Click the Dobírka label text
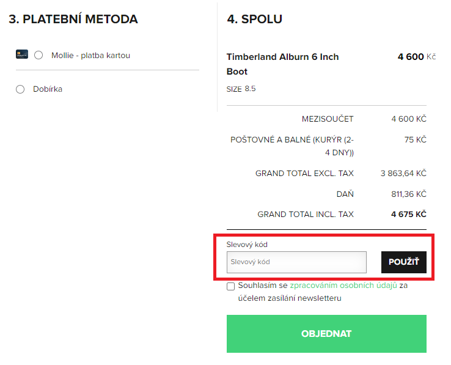This screenshot has width=451, height=365. pos(48,89)
